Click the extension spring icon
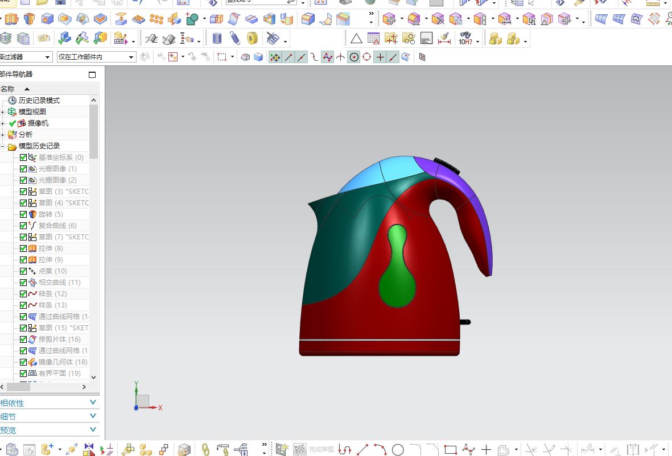The image size is (672, 456). [235, 39]
